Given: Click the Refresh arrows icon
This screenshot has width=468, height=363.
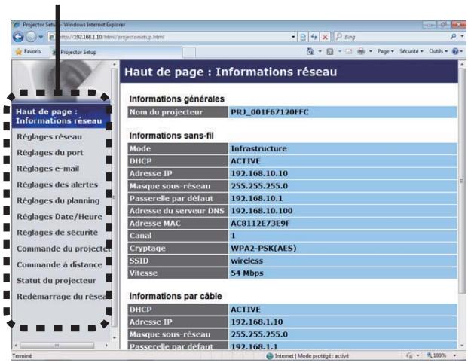Looking at the screenshot, I should click(314, 37).
